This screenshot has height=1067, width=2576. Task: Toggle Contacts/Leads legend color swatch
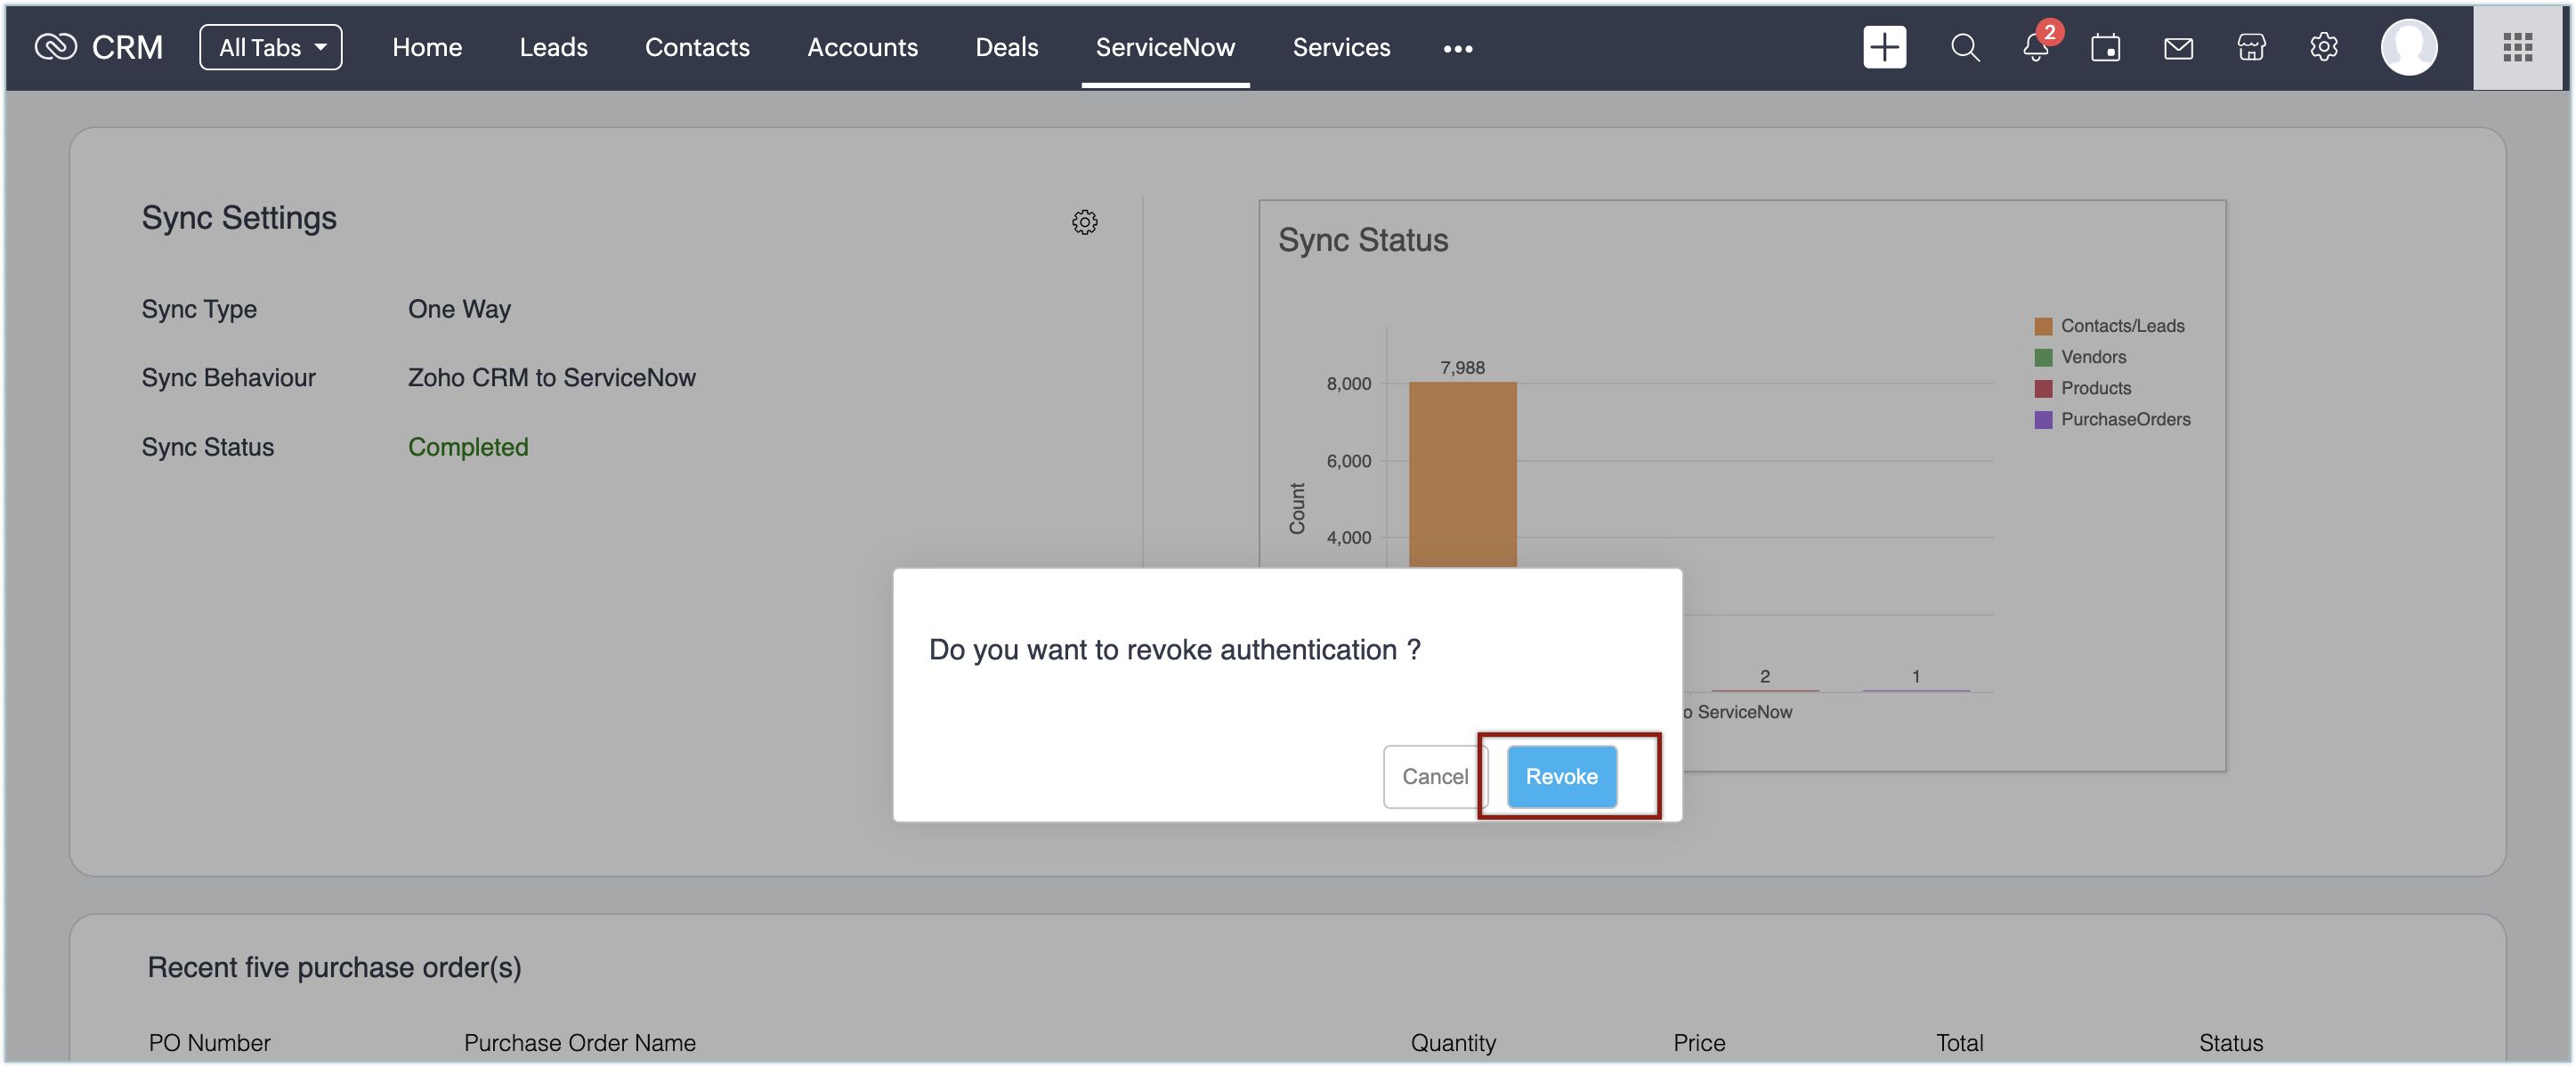click(2043, 326)
